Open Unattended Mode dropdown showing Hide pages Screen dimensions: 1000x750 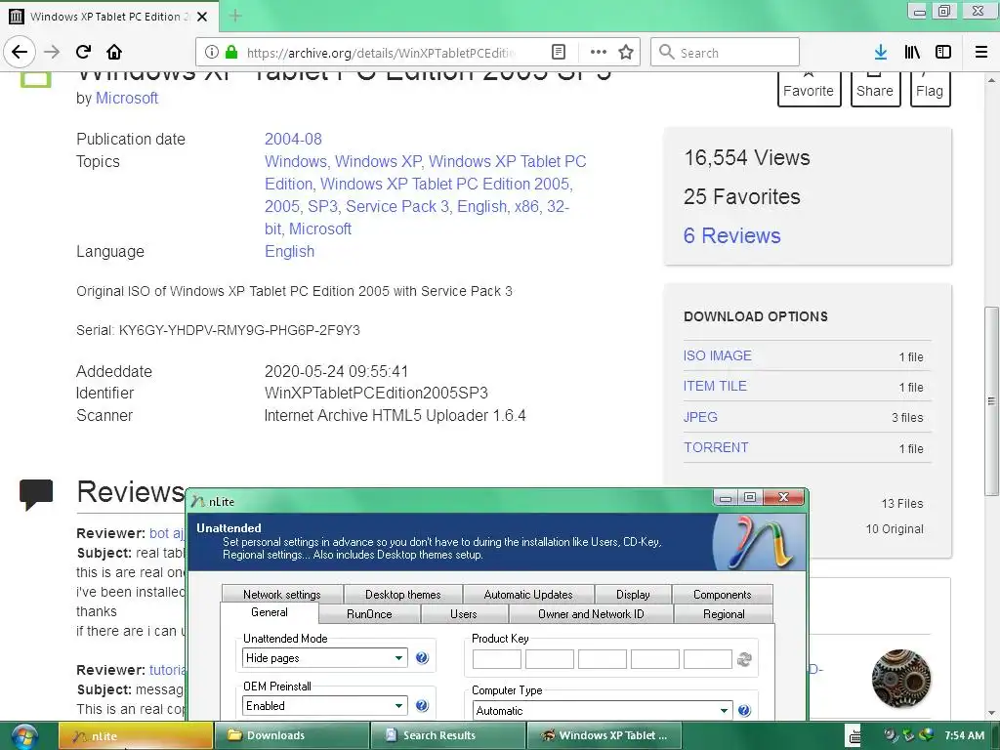coord(324,657)
